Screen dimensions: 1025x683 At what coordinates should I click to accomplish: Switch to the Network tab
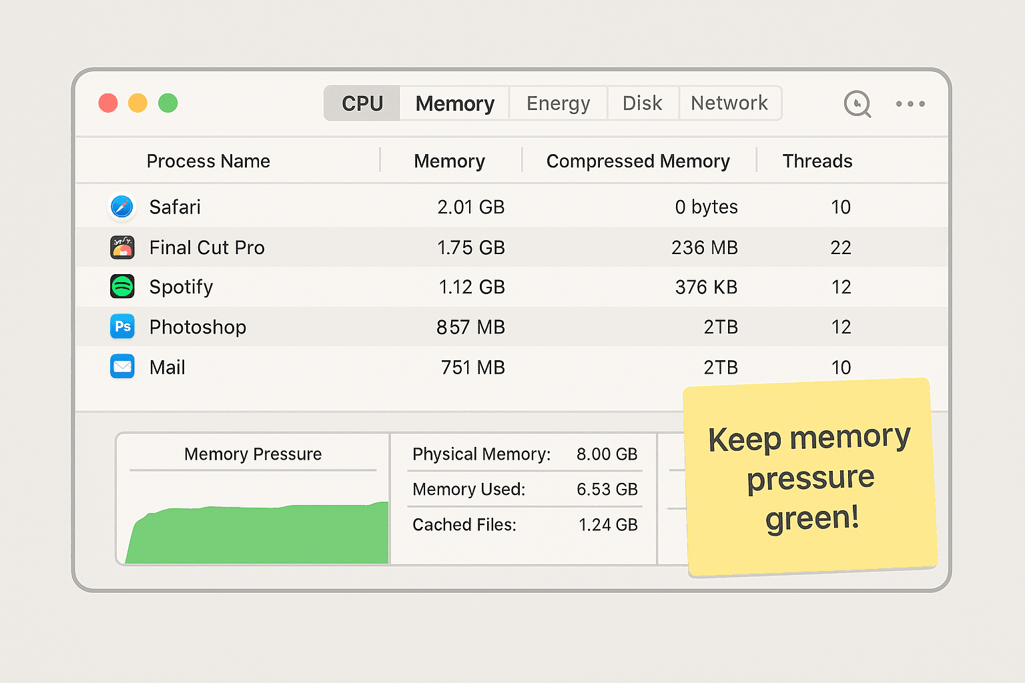pyautogui.click(x=729, y=103)
